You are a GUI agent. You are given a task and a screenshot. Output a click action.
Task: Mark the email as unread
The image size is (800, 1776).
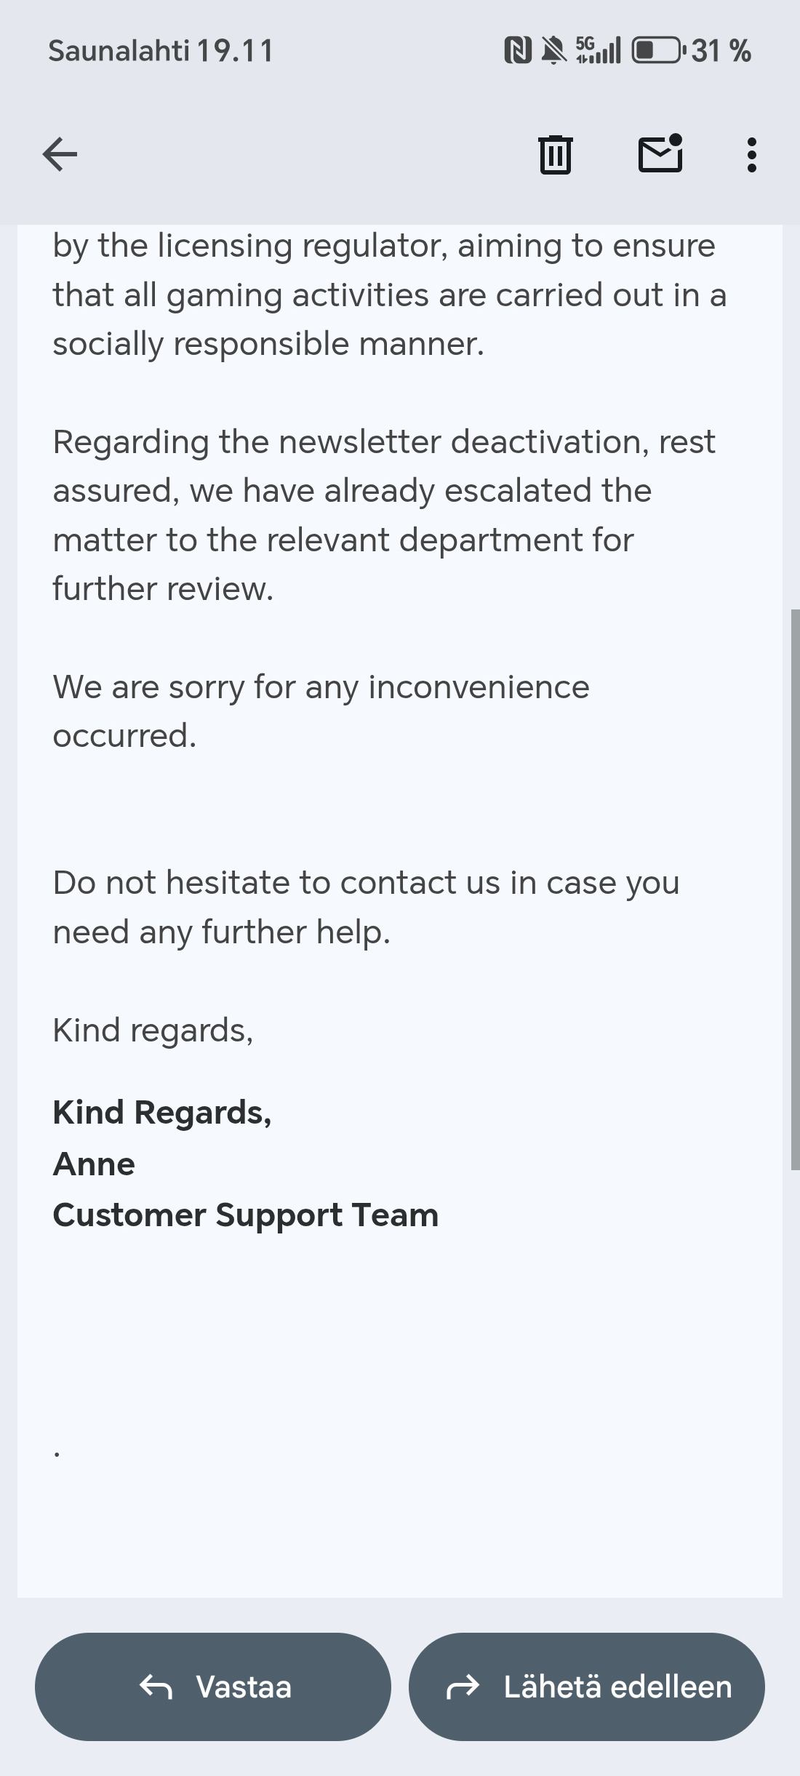[660, 155]
